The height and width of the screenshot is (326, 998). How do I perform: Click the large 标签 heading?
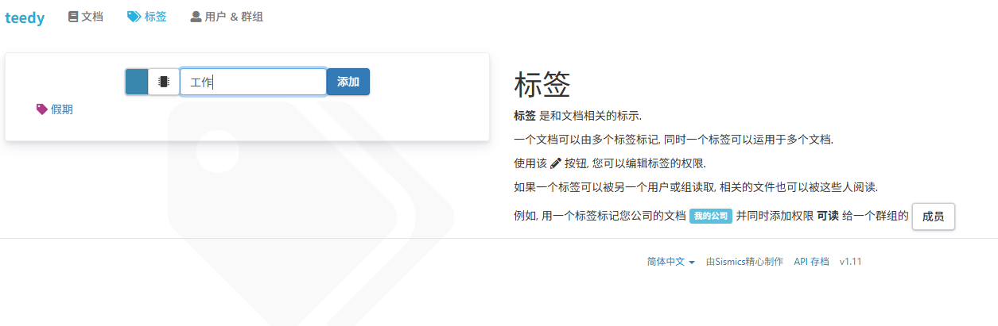(x=543, y=85)
